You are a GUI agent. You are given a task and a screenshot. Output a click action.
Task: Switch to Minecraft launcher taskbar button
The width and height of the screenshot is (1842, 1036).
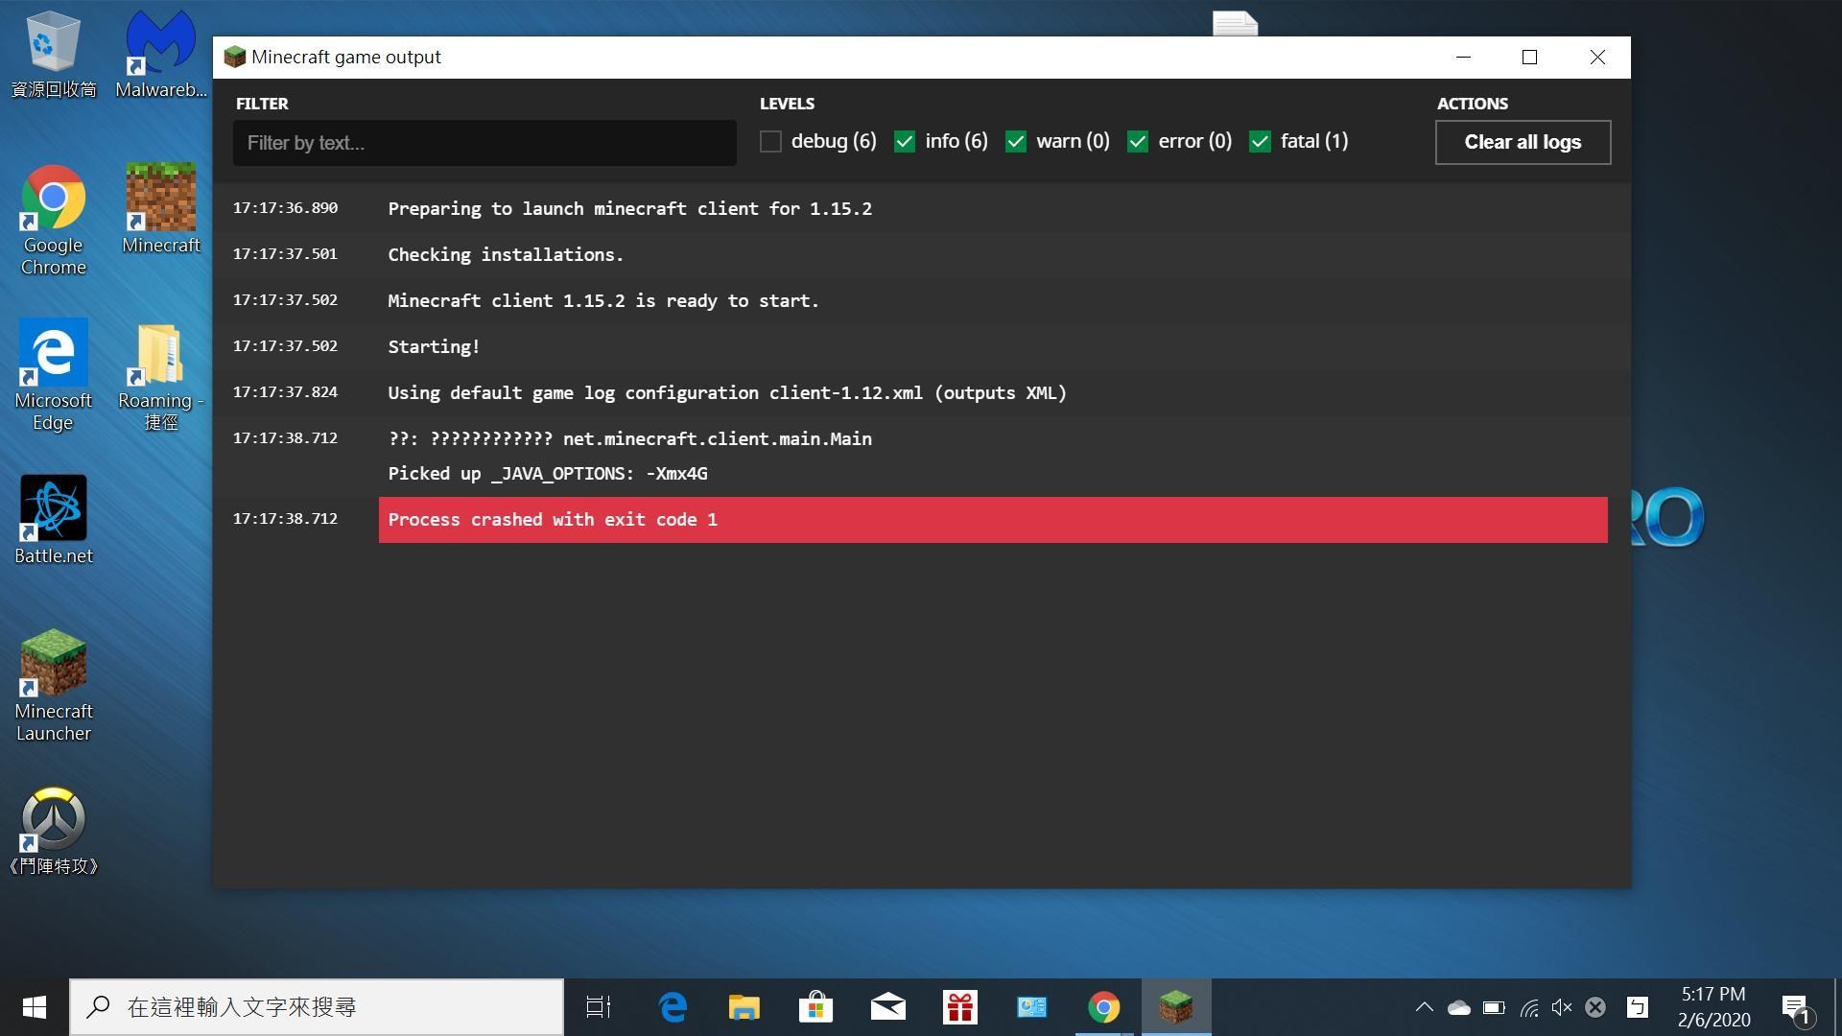(1176, 1007)
